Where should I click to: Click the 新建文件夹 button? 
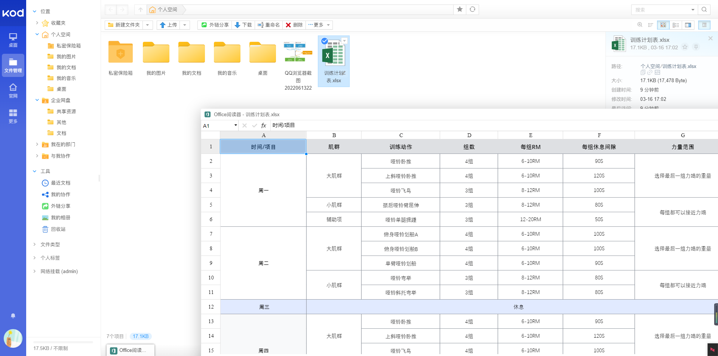coord(124,25)
